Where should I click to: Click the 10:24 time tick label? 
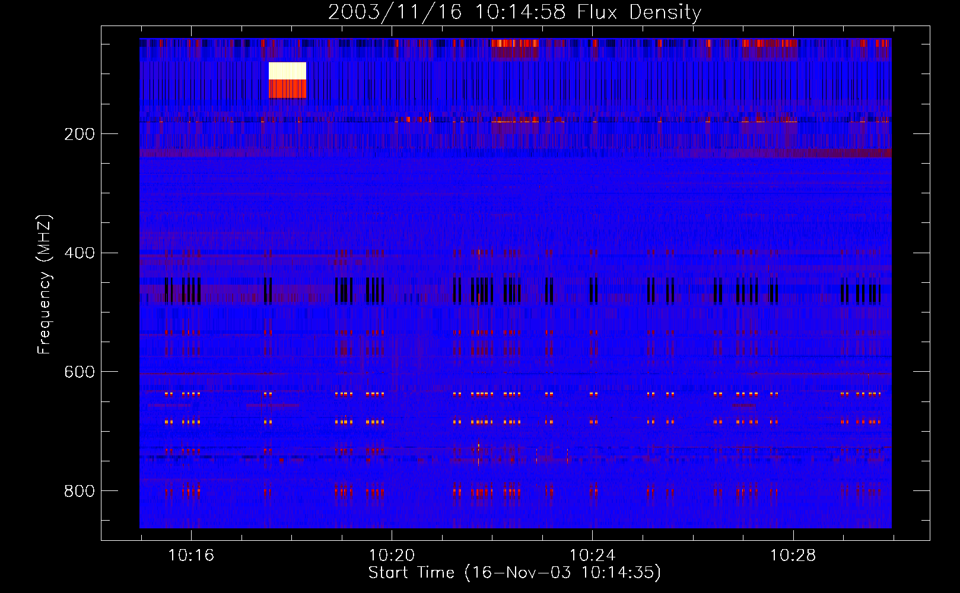(592, 556)
